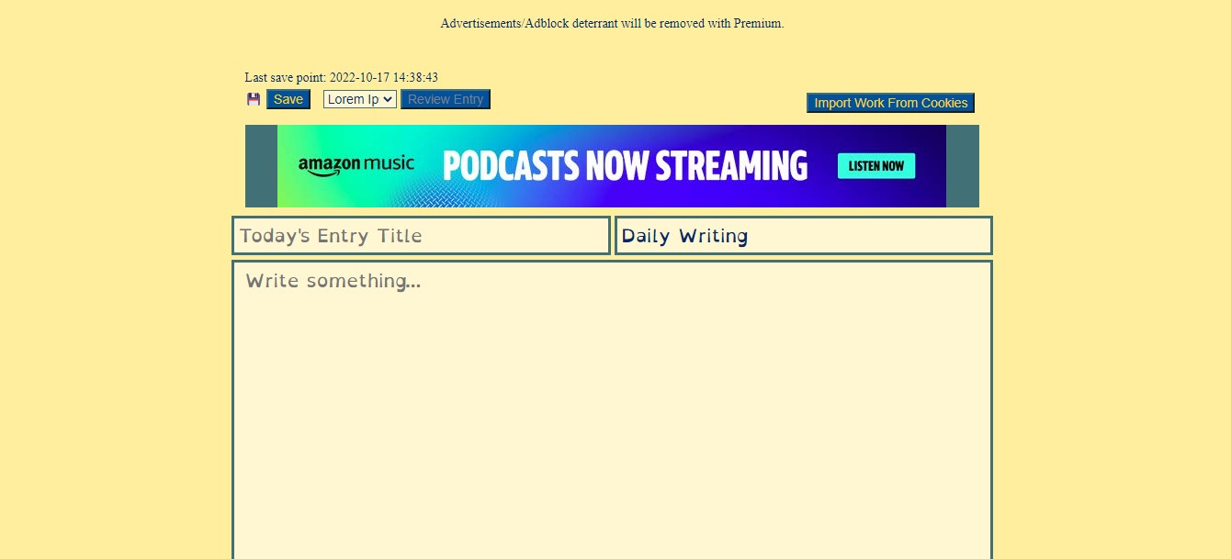Open the Lorem Ip dropdown

(x=360, y=99)
